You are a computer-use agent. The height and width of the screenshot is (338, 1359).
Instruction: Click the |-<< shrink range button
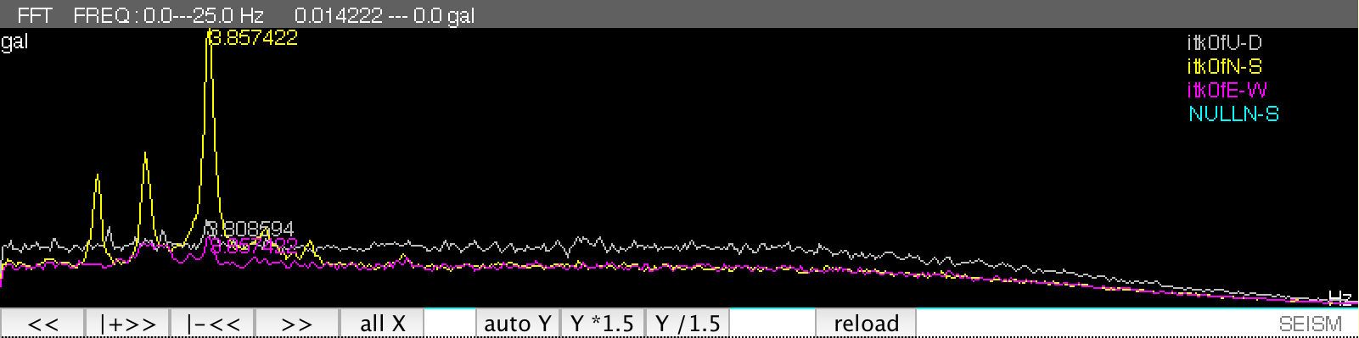212,324
